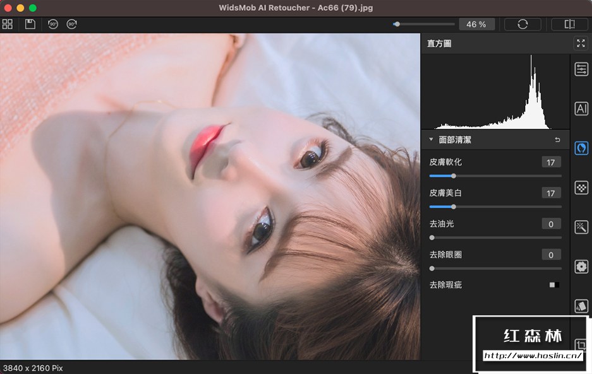Click the 3840 x 2160 Pix status text
592x374 pixels.
(33, 368)
